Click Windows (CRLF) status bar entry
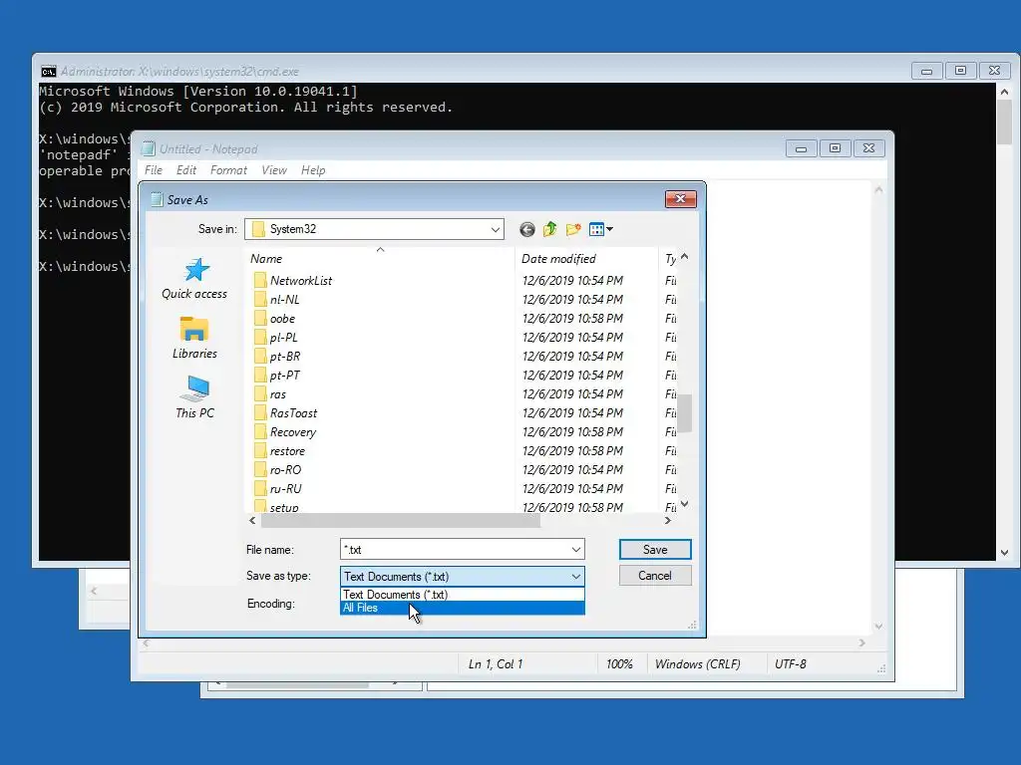 [x=697, y=664]
